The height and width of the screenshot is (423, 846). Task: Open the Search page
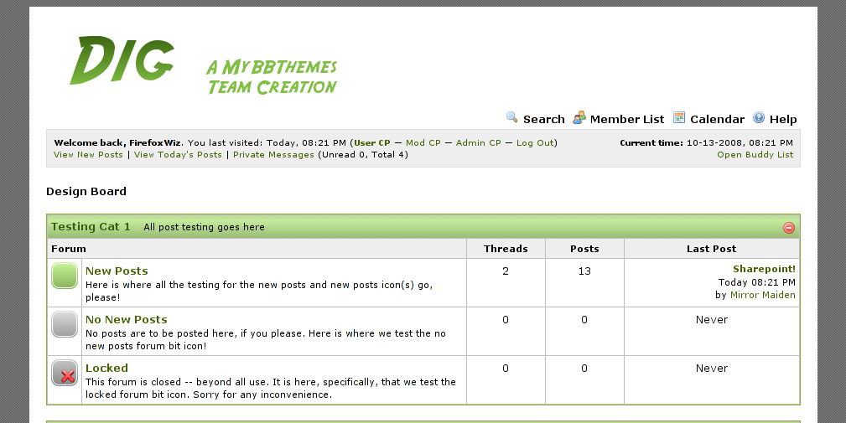(544, 119)
